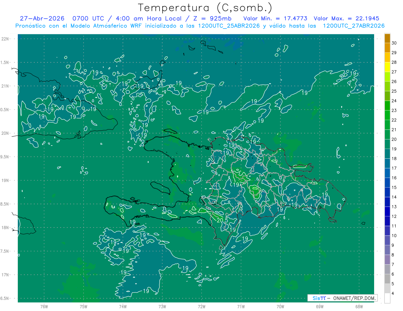Click the Valor Min. = 17.4773 text

click(275, 18)
